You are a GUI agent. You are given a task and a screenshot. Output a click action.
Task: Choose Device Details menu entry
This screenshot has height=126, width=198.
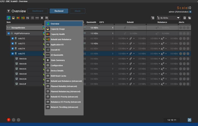pyautogui.click(x=64, y=71)
